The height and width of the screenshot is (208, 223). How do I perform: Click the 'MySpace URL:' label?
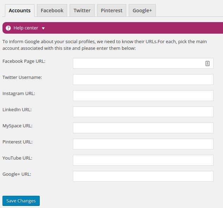(x=18, y=126)
